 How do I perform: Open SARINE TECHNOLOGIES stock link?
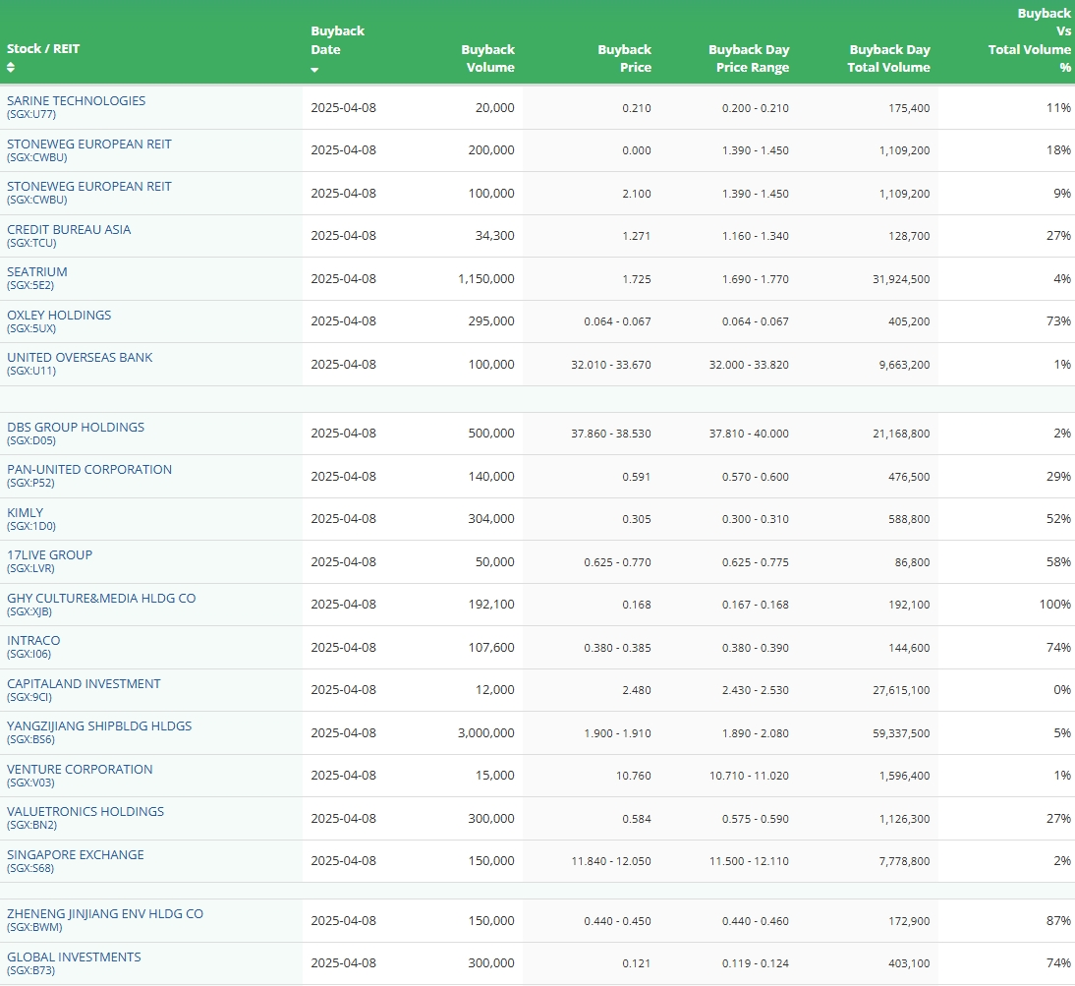76,101
